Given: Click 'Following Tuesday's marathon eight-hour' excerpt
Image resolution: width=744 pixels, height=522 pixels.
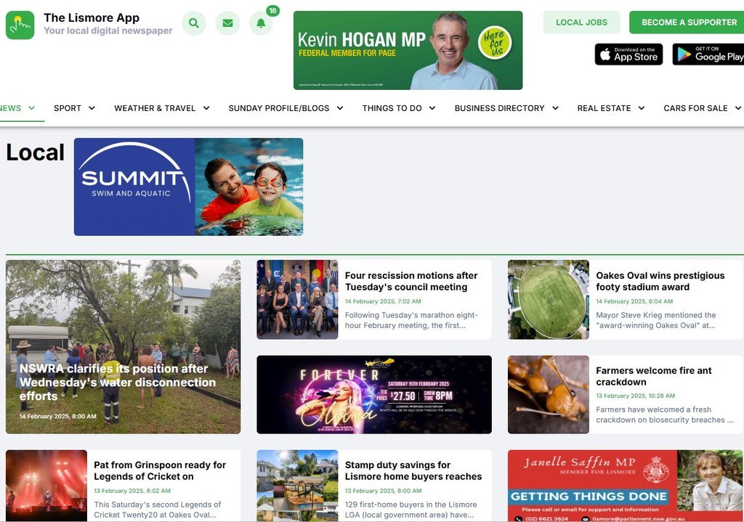Looking at the screenshot, I should coord(411,320).
